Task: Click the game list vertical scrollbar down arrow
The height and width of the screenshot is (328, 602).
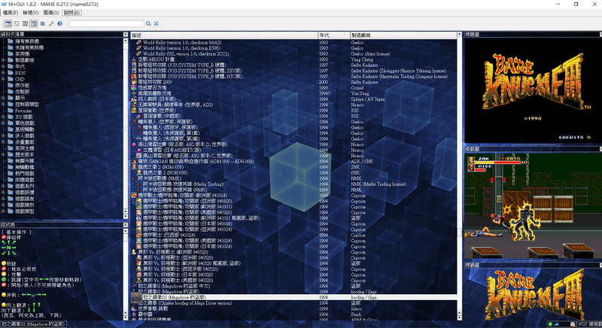Action: [x=459, y=317]
